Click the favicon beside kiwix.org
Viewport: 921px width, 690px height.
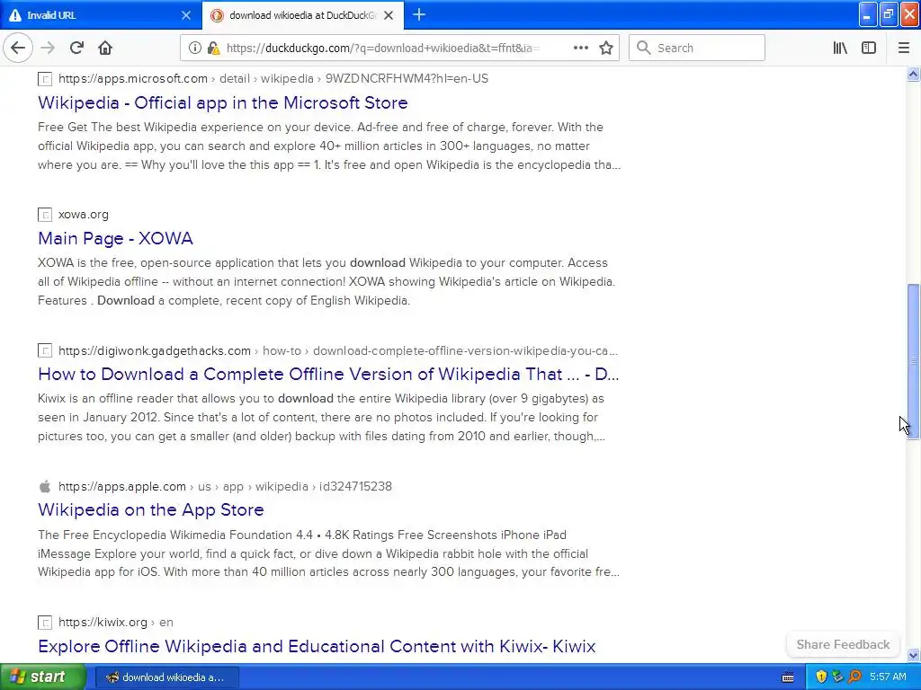pos(45,623)
